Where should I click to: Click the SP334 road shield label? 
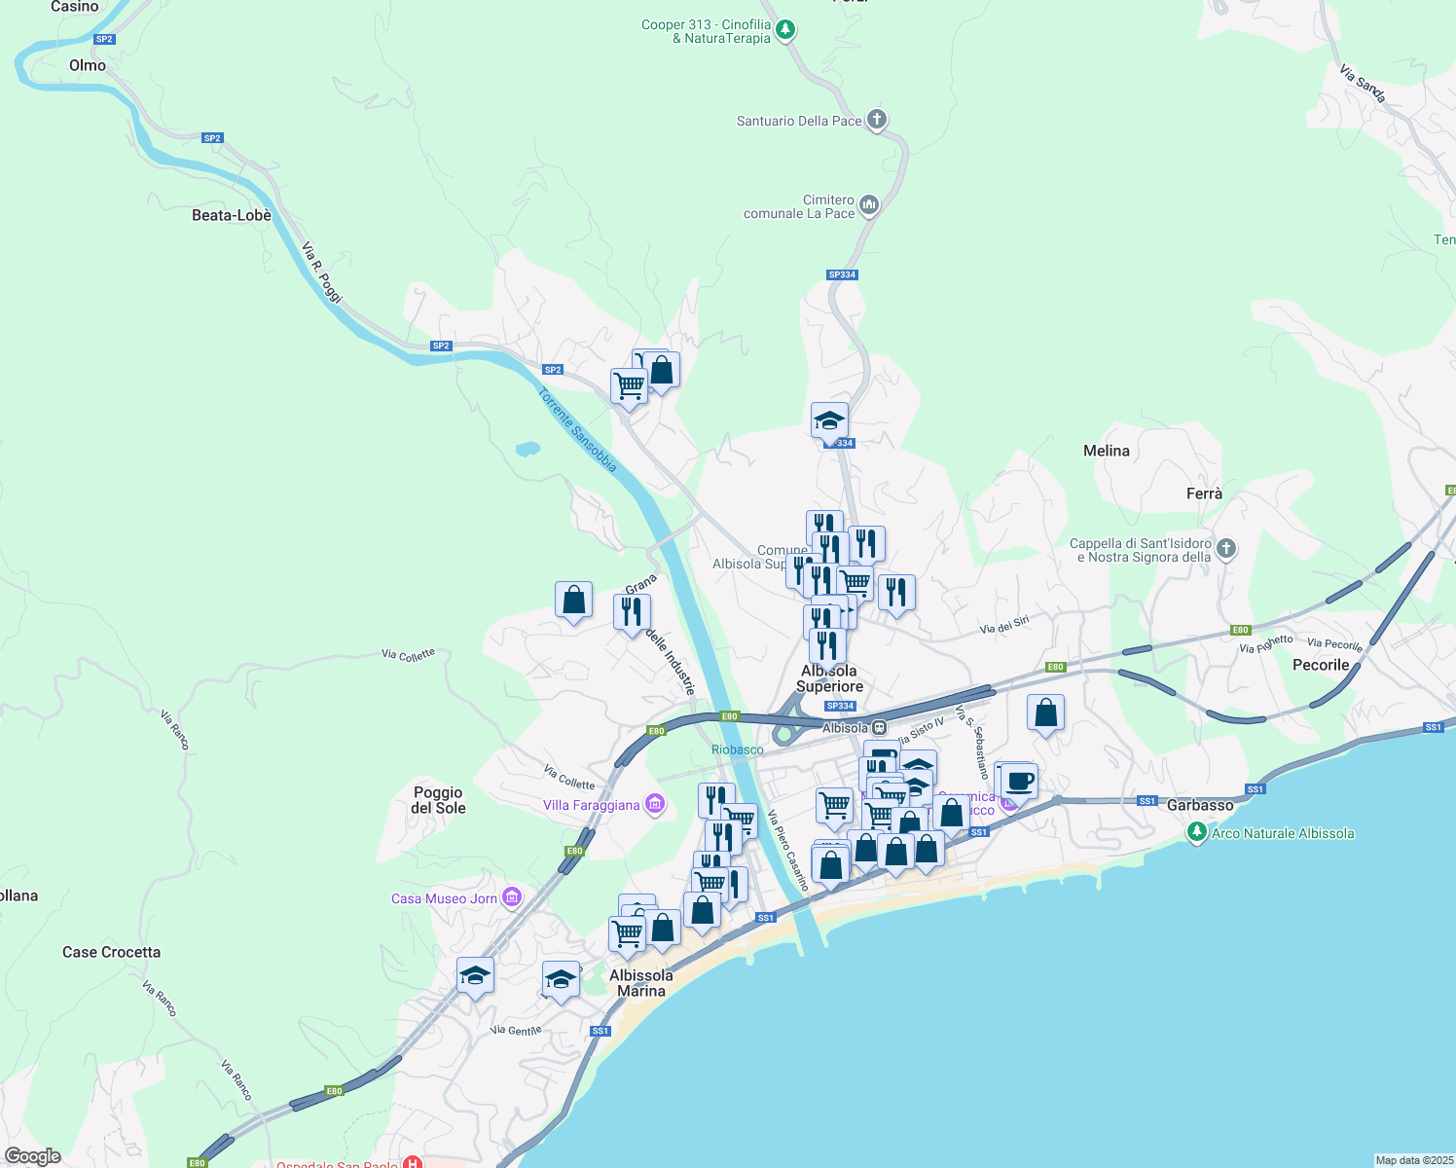point(841,274)
